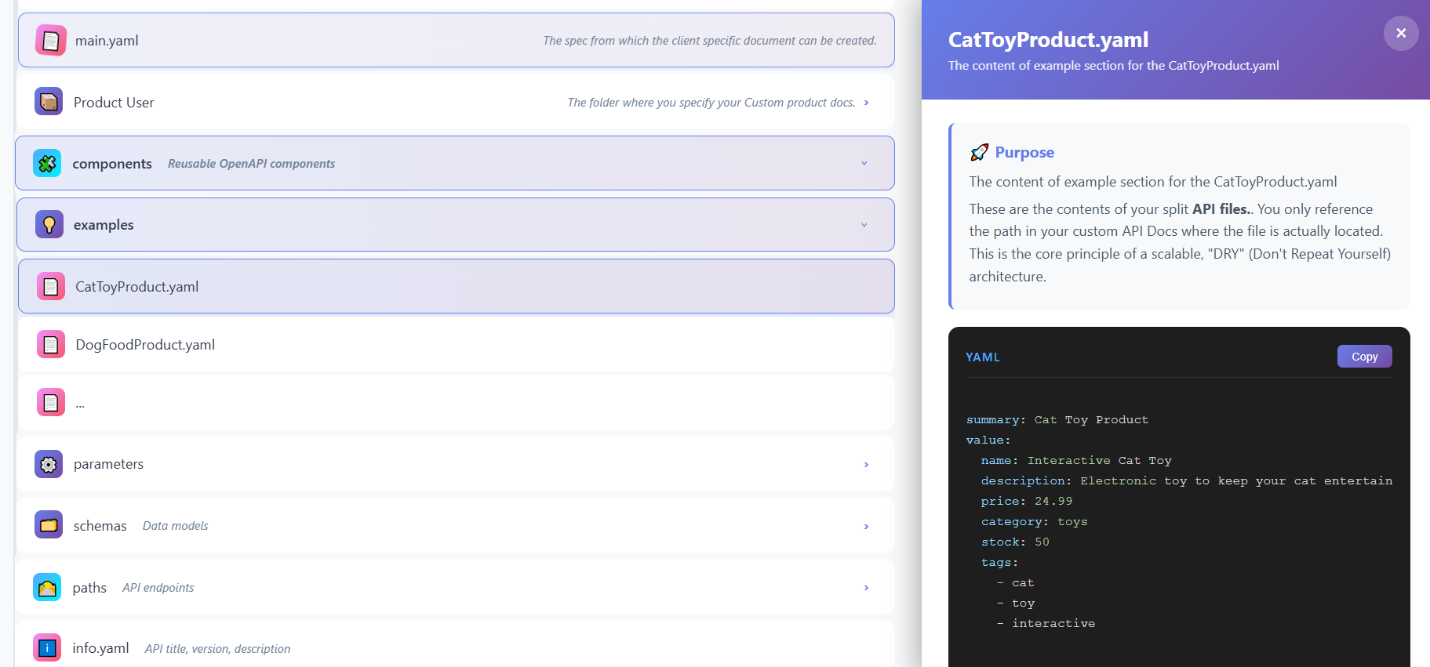Expand the schemas folder arrow
The height and width of the screenshot is (667, 1430).
866,527
